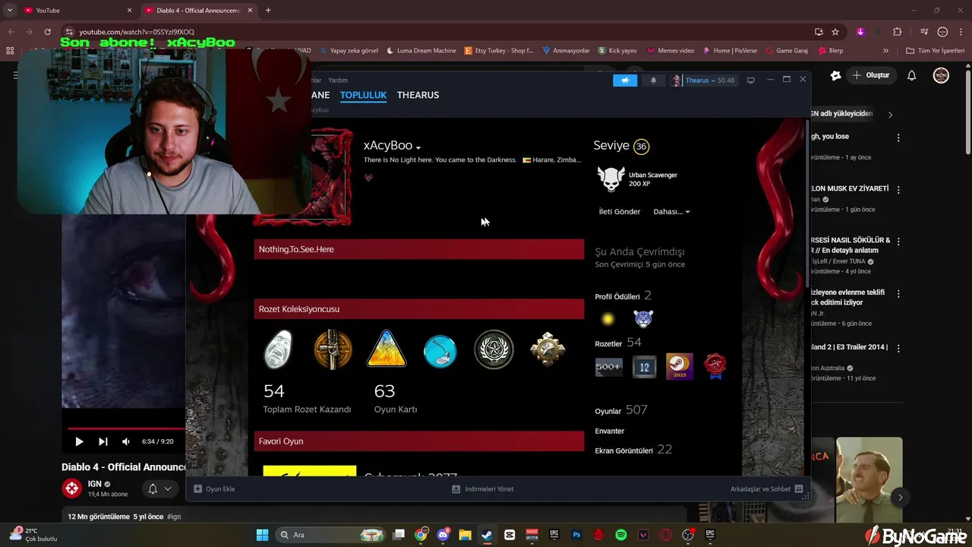Open the 12 years of service badge
The height and width of the screenshot is (547, 972).
coord(644,367)
